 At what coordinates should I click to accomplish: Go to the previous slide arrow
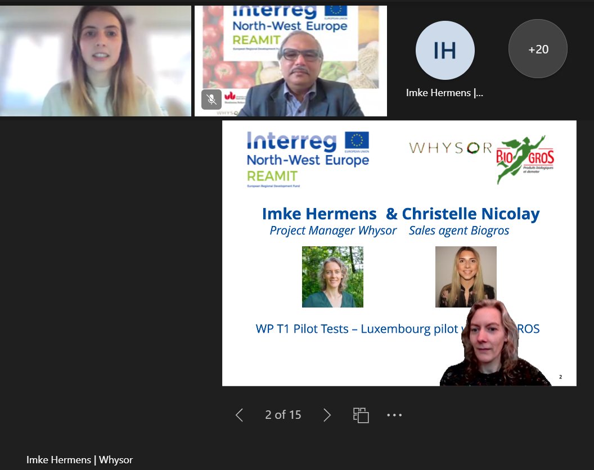point(239,415)
